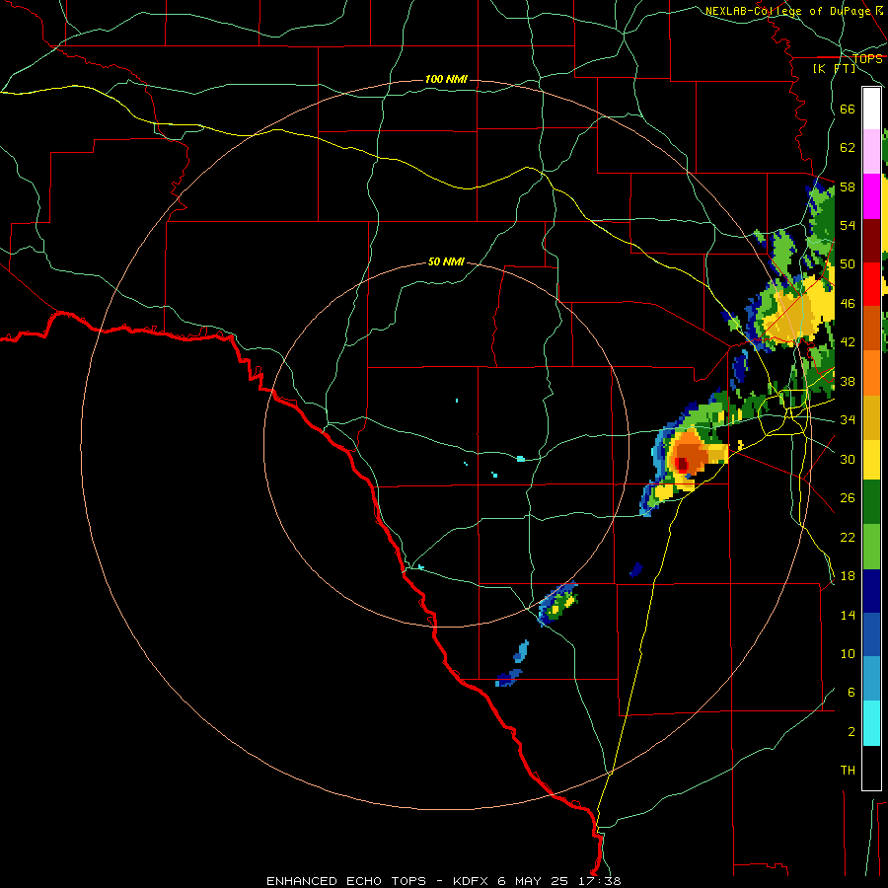Click the TH threshold legend label
Screen dimensions: 888x888
(848, 770)
